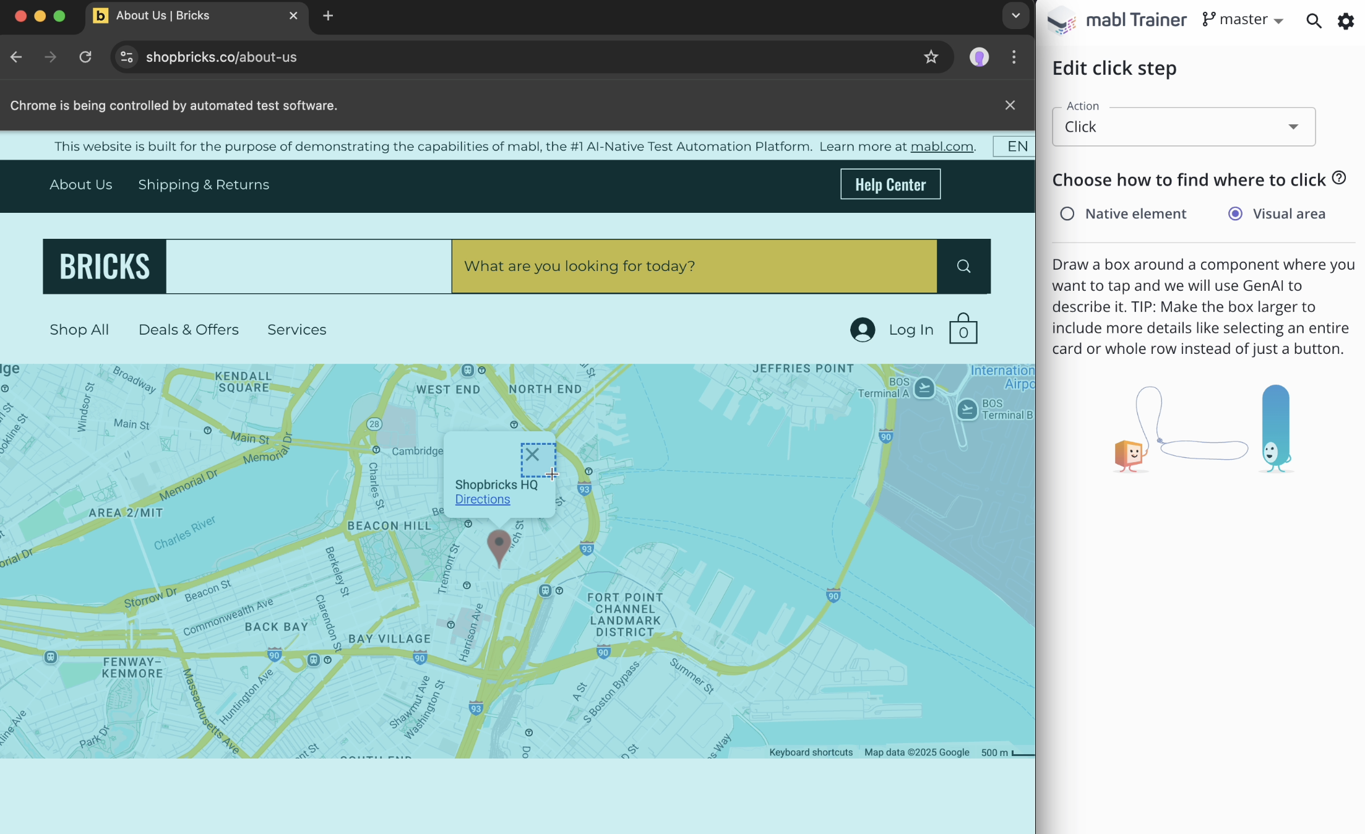Open the Action dropdown set to Click
This screenshot has width=1365, height=834.
(1183, 127)
